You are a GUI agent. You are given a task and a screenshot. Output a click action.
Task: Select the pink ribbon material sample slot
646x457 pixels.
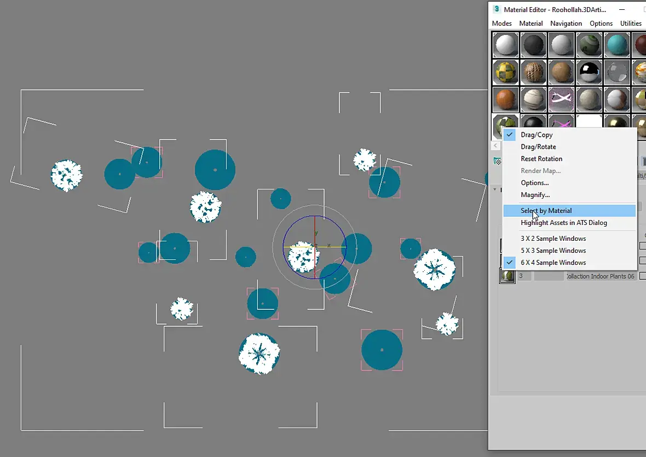click(x=561, y=99)
